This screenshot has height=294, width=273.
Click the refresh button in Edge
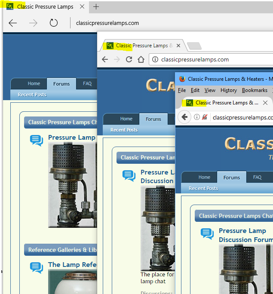coord(53,23)
